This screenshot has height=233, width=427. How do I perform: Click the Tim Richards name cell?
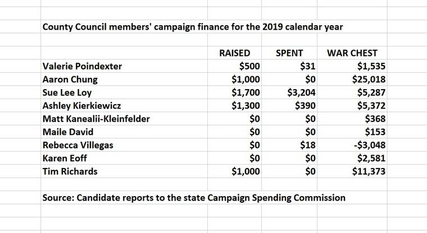(70, 171)
